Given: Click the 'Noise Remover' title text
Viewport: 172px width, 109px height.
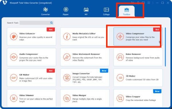Looking at the screenshot, I should tap(133, 54).
